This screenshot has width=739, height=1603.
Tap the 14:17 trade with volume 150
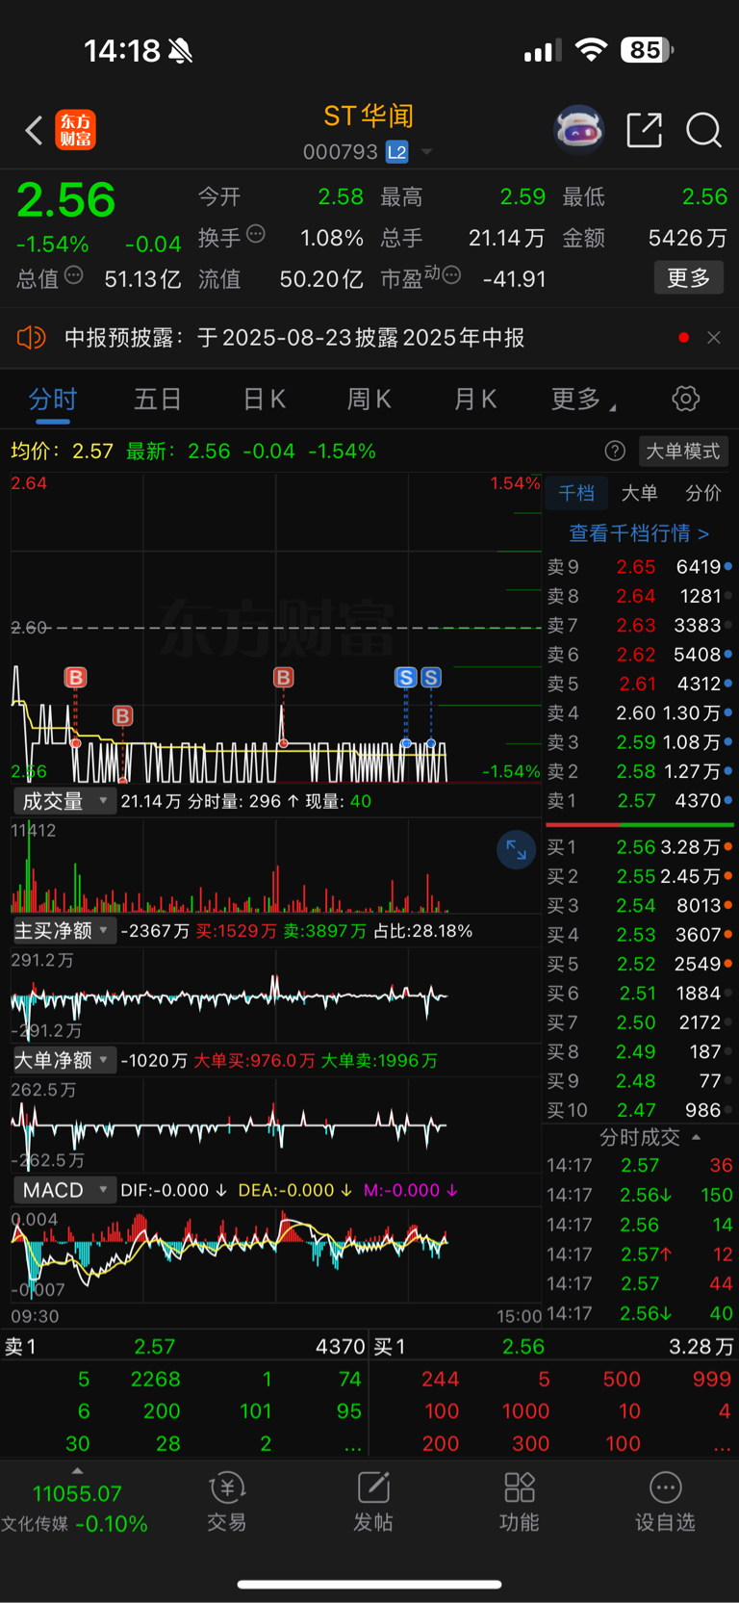639,1195
